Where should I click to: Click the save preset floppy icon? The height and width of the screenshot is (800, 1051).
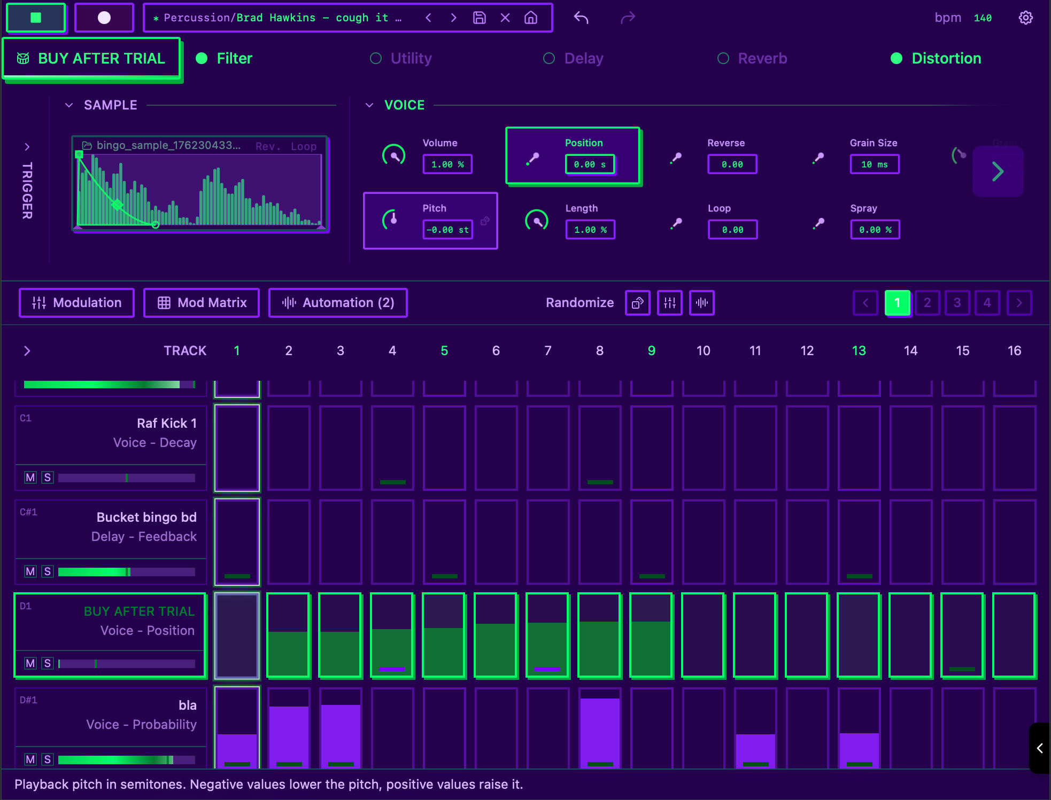pos(480,18)
